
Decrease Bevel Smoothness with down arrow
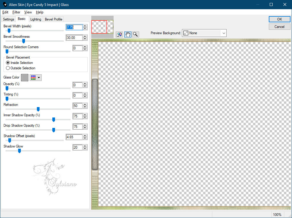click(85, 39)
